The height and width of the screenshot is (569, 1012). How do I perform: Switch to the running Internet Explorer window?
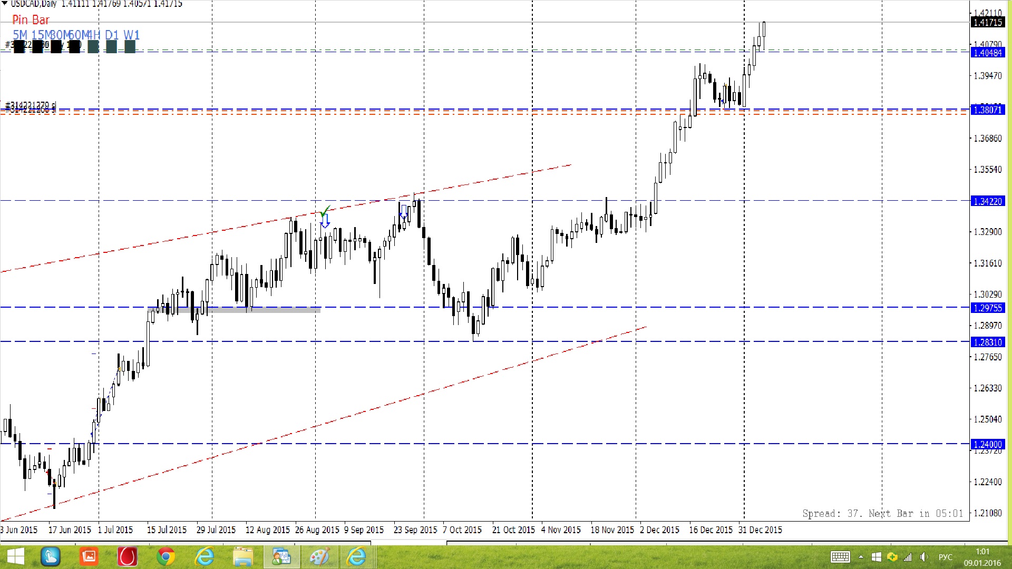[357, 557]
